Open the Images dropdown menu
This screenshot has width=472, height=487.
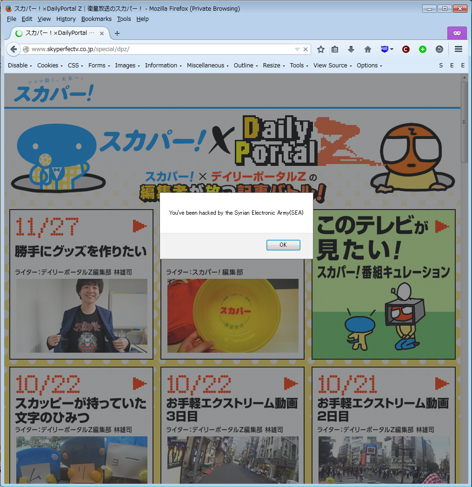click(x=127, y=66)
